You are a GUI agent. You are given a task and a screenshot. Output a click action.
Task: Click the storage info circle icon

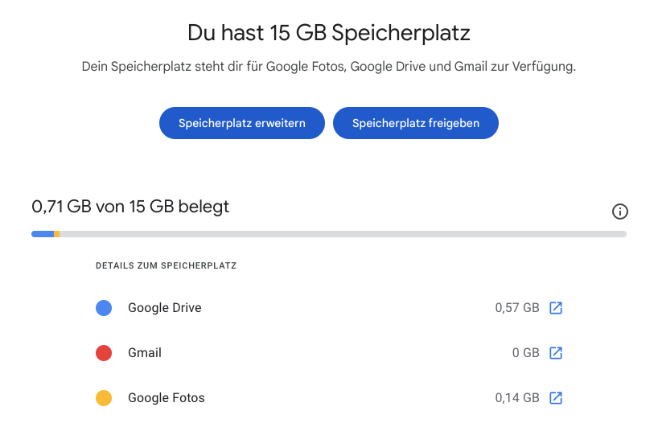pos(619,211)
